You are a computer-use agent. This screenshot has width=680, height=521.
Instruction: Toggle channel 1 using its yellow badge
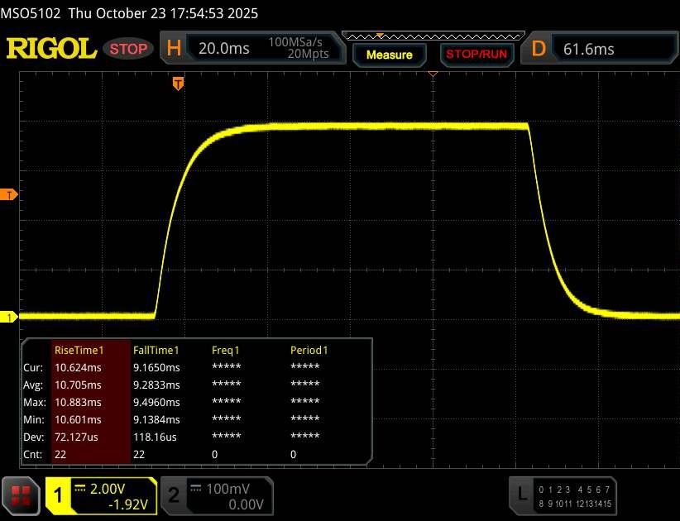(59, 495)
